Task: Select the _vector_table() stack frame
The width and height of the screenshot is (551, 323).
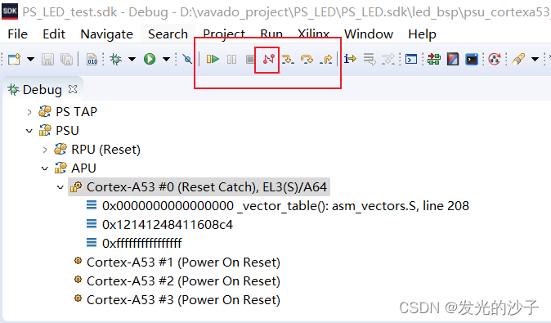Action: click(x=277, y=205)
